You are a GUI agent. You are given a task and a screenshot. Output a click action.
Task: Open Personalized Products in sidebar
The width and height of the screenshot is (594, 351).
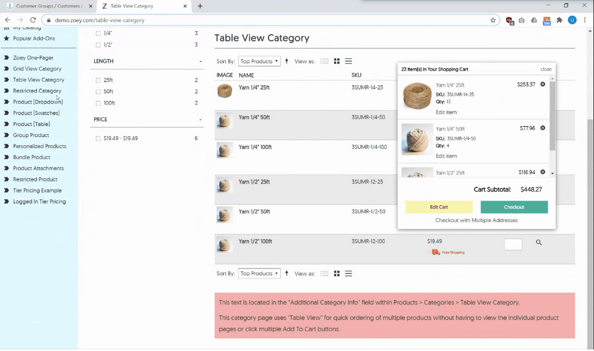(39, 146)
